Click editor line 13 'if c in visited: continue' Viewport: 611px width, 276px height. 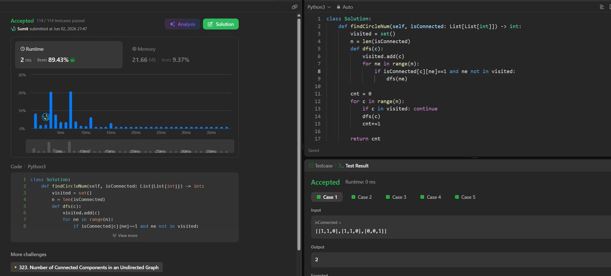(x=400, y=109)
